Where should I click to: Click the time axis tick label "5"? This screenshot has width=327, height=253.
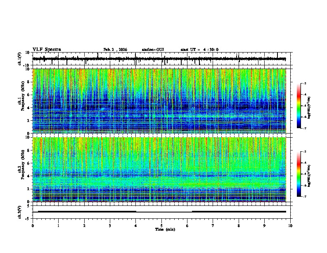pyautogui.click(x=161, y=226)
